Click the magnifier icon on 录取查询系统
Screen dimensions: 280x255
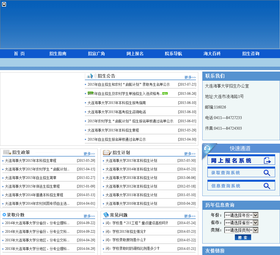point(267,173)
